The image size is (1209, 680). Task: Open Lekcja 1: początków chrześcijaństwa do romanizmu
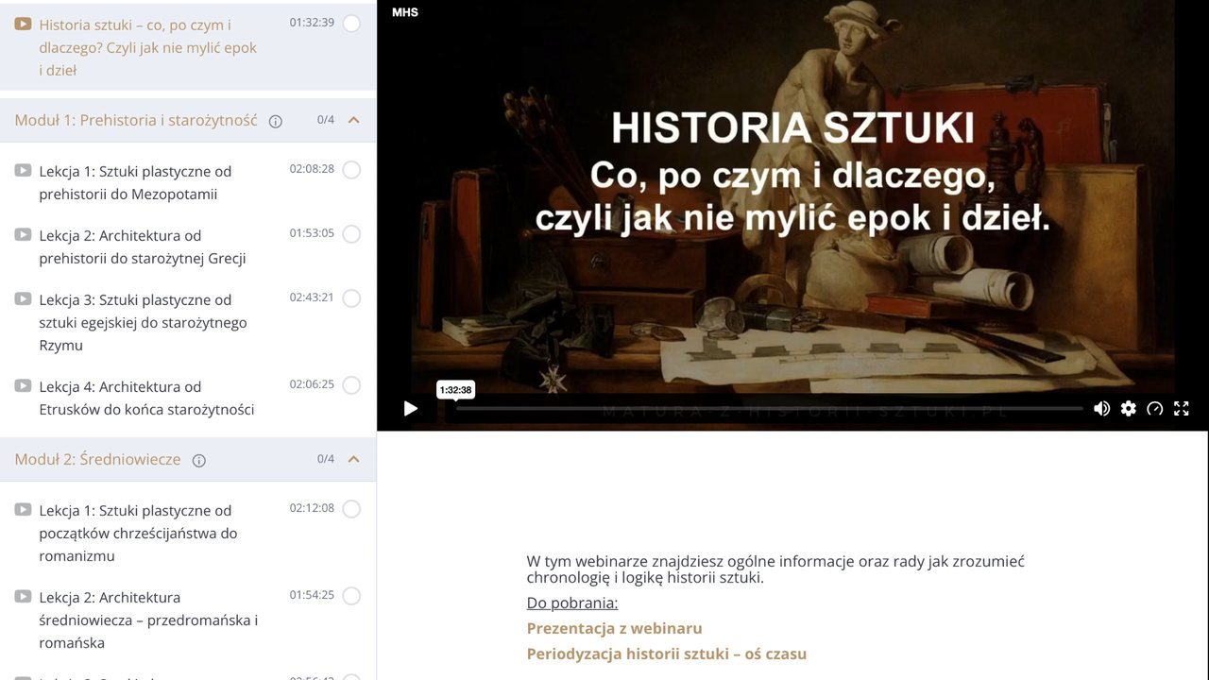point(138,533)
